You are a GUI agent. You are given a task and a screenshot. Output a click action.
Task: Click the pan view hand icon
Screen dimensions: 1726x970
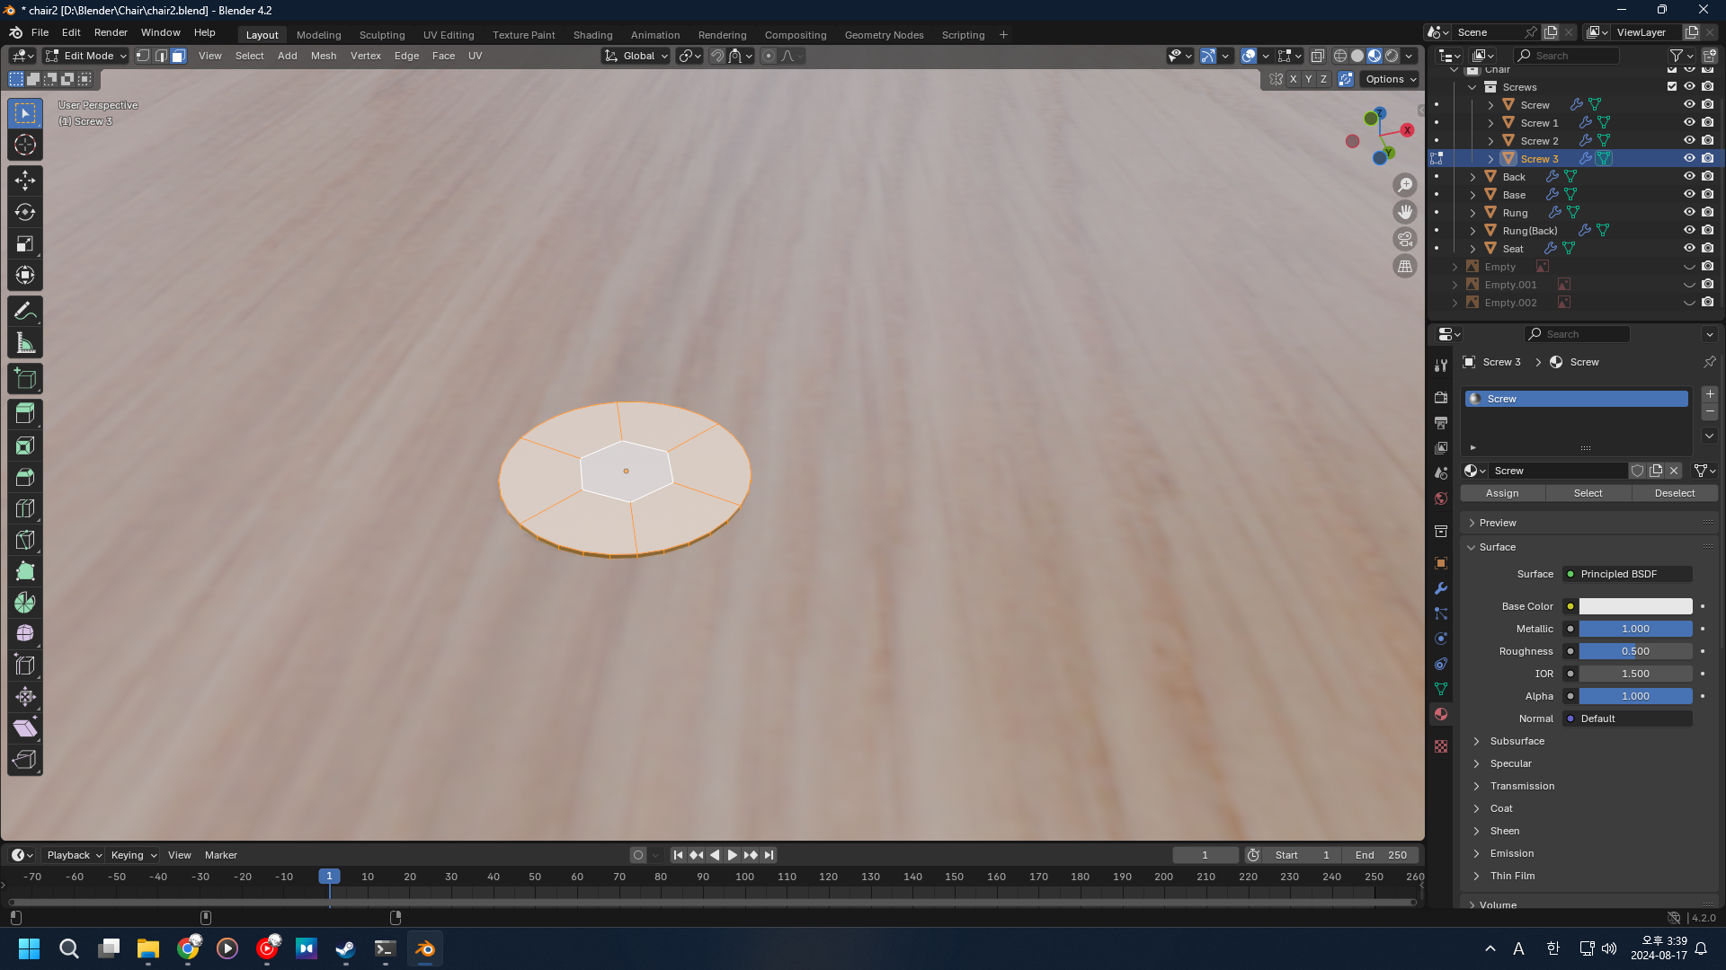pos(1405,212)
